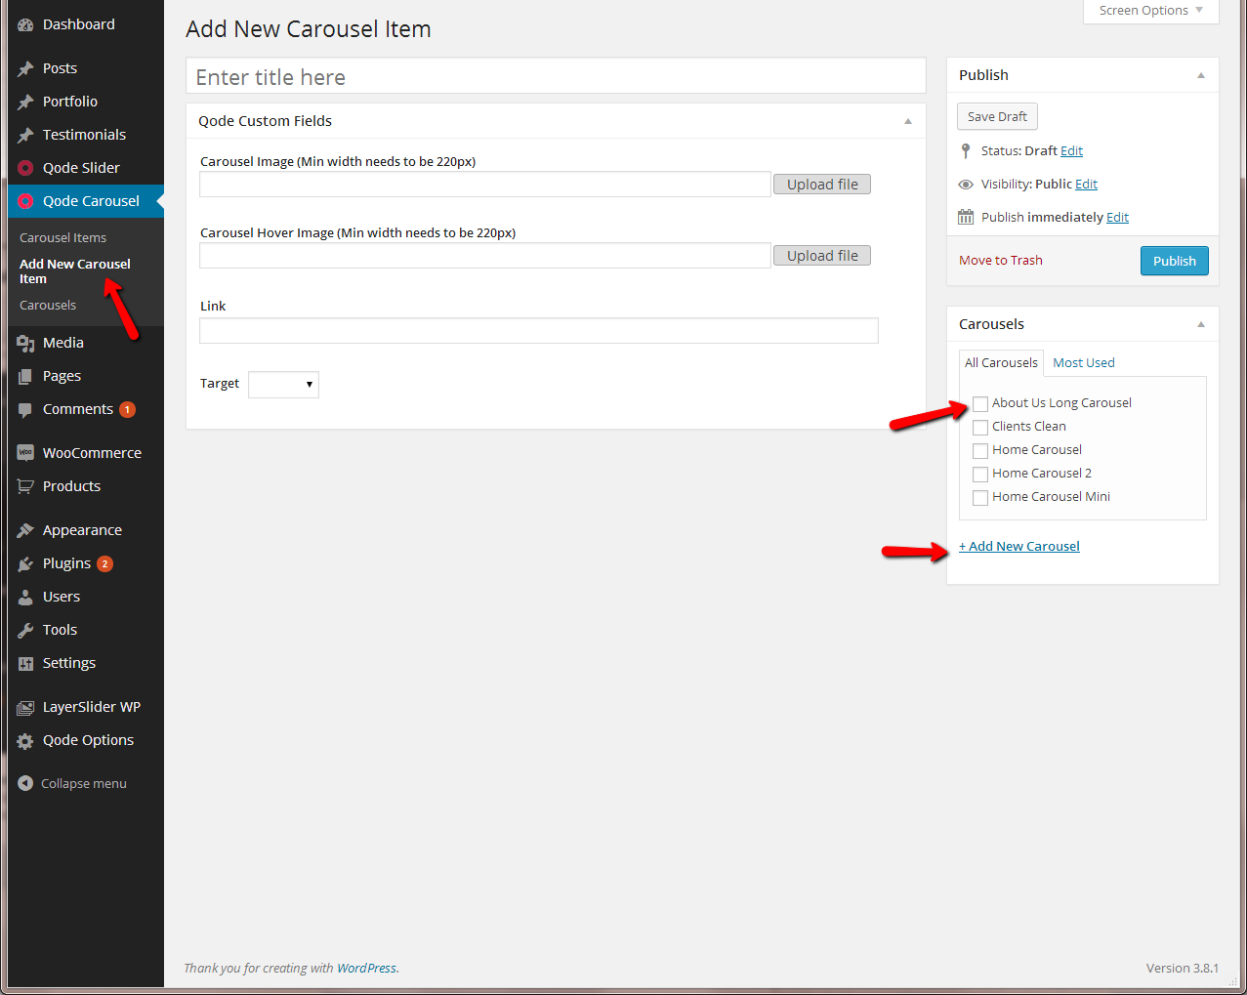Enable the Home Carousel Mini checkbox

click(980, 497)
